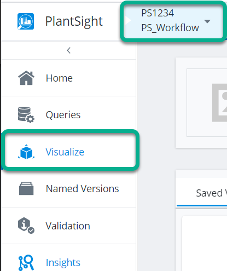Screen dimensions: 227x271
Task: Open the PS1234 PS_Workflow project dropdown
Action: (173, 21)
